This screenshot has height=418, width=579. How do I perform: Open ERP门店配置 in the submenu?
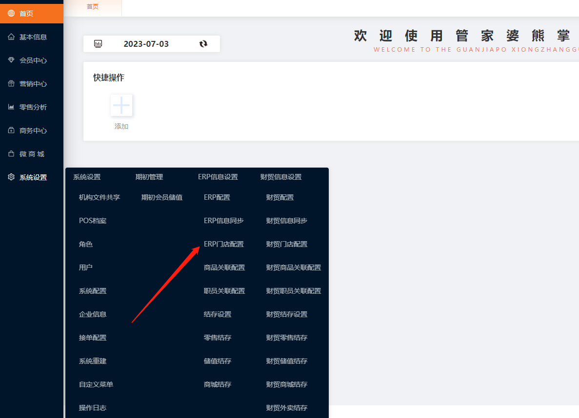(x=224, y=244)
